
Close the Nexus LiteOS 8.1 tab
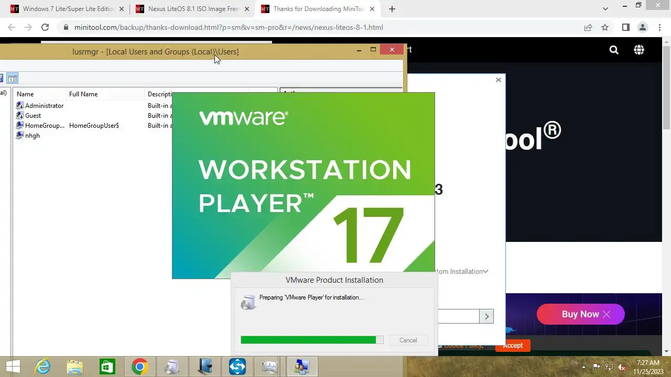(247, 9)
